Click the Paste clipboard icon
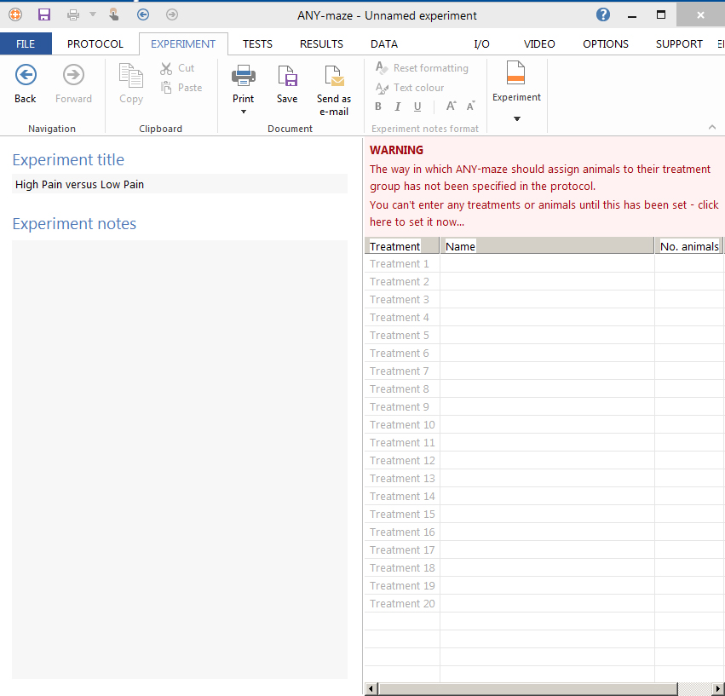The height and width of the screenshot is (696, 725). click(166, 88)
